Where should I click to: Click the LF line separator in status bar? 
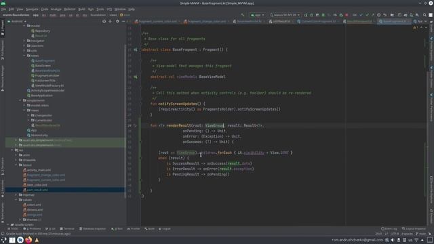point(387,234)
